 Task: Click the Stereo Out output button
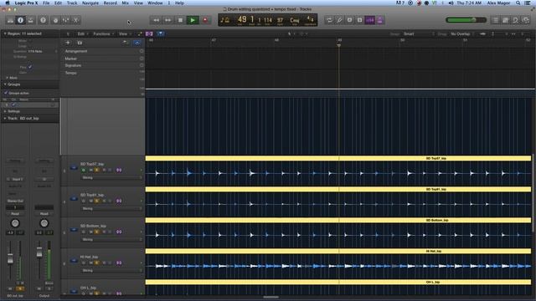(15, 201)
